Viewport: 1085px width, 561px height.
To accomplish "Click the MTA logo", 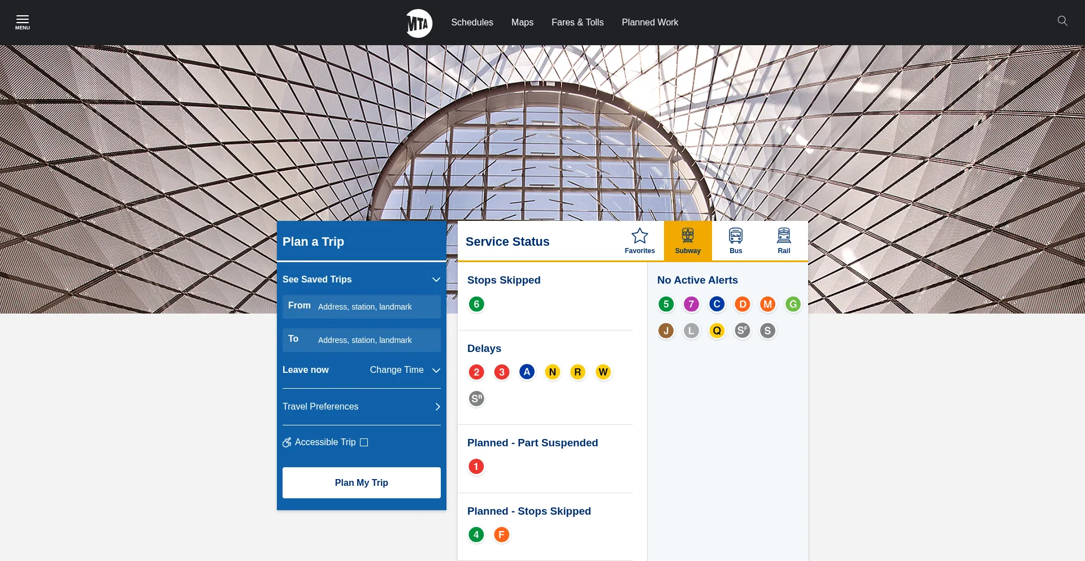I will (419, 23).
